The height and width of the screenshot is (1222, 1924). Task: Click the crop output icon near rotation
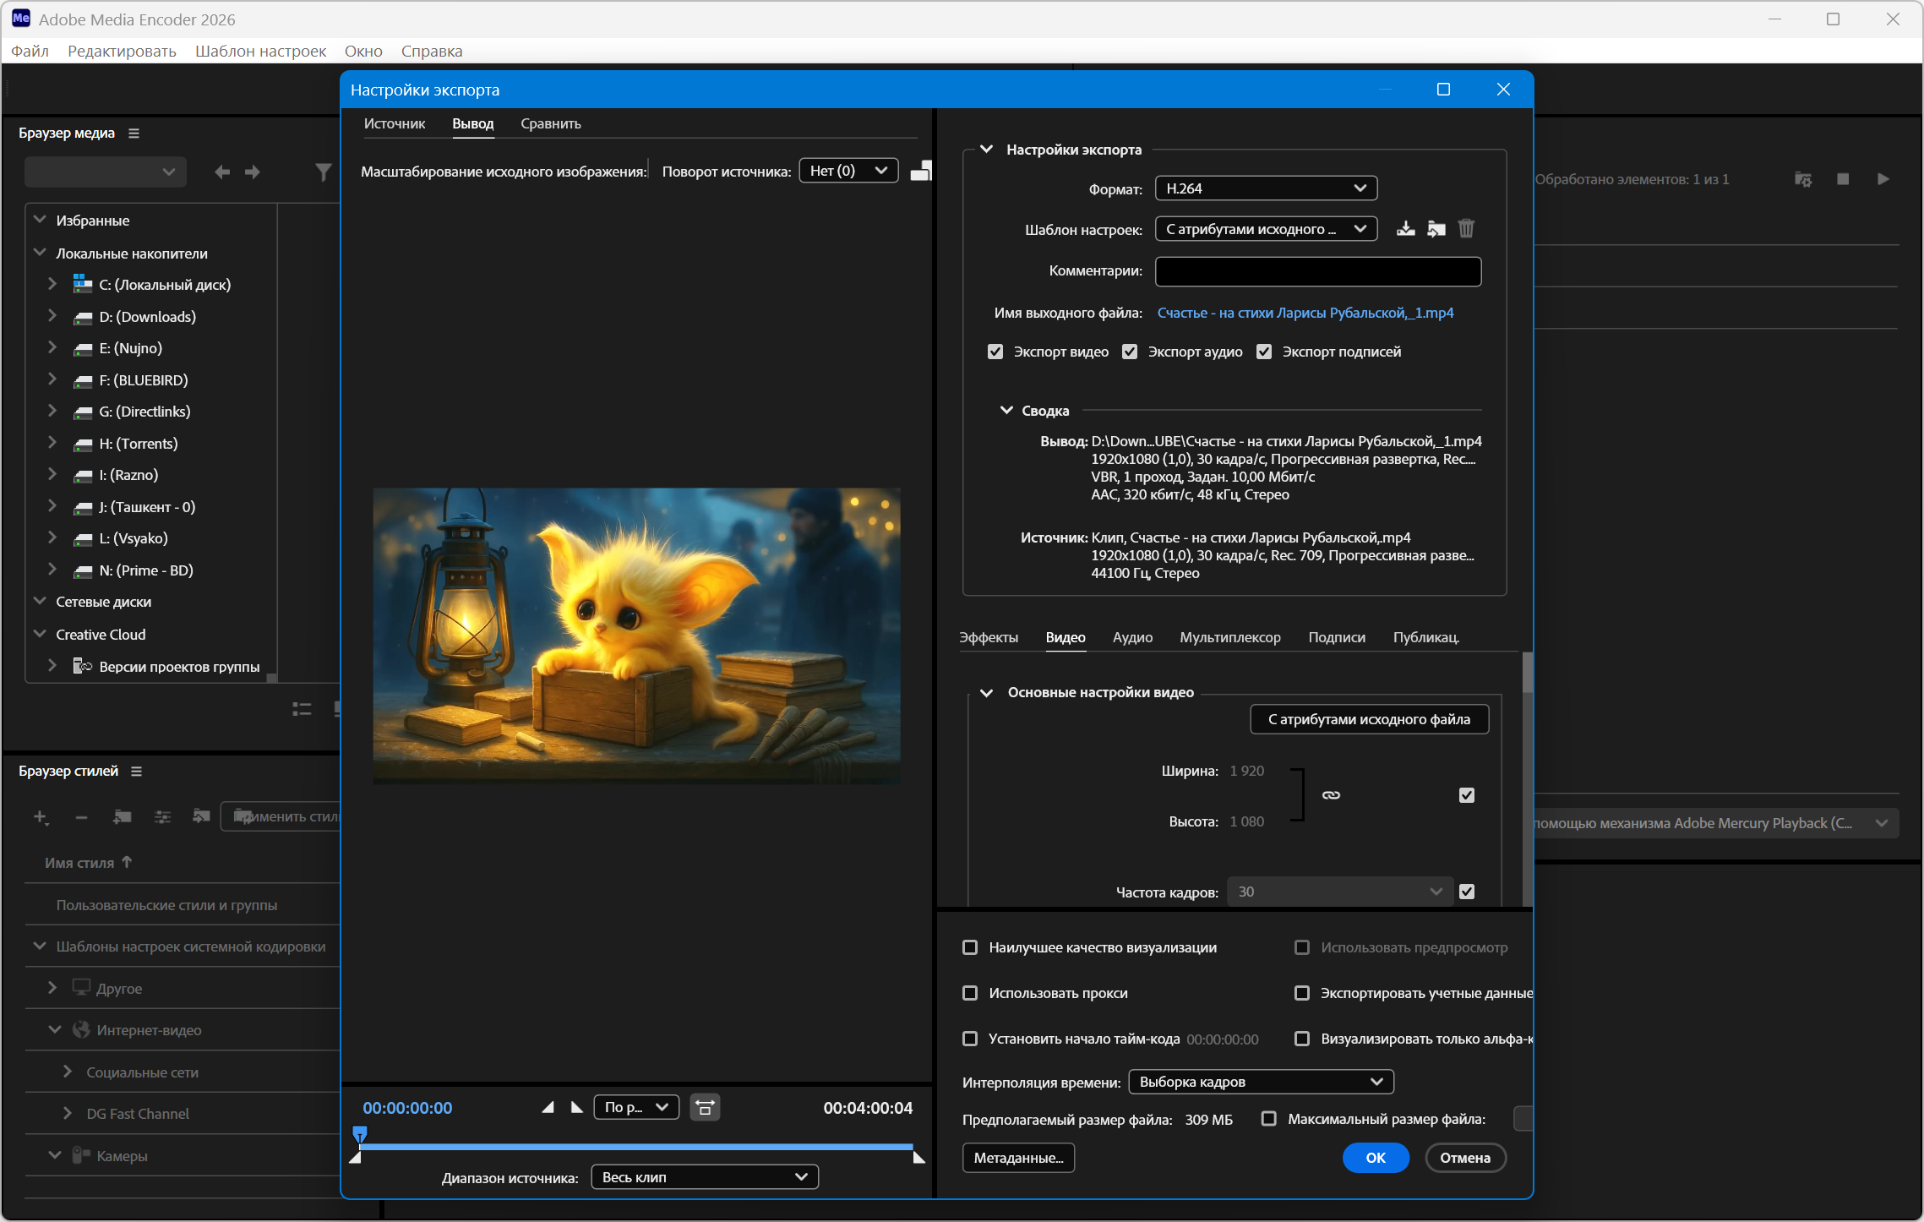[x=921, y=172]
